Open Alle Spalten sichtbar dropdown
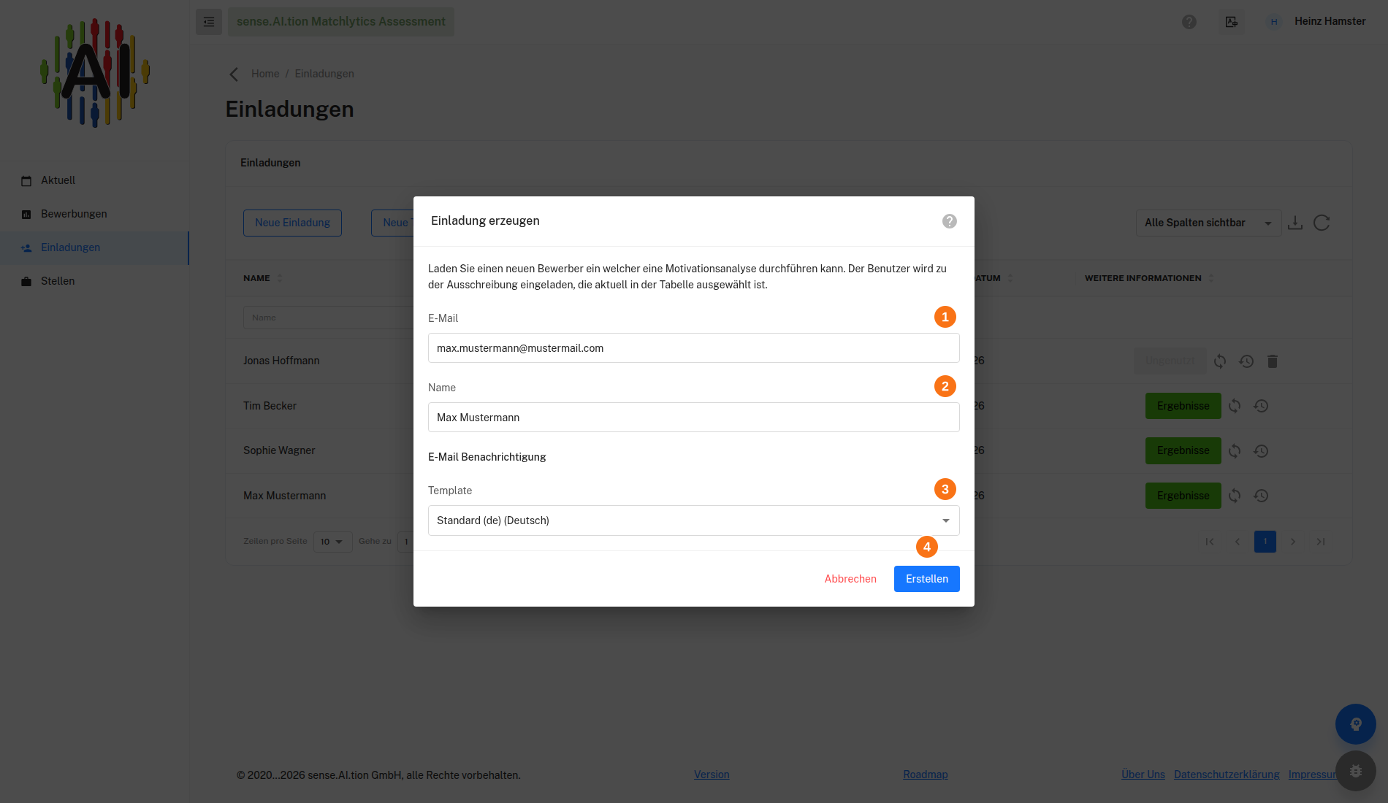The height and width of the screenshot is (803, 1388). (x=1208, y=223)
